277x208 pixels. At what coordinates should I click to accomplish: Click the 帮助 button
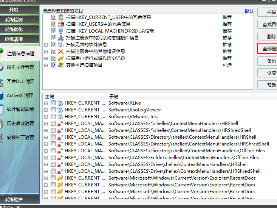267,85
